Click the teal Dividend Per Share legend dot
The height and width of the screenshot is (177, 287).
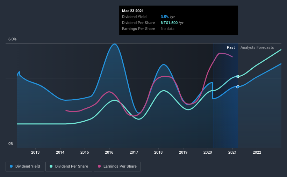pyautogui.click(x=51, y=166)
